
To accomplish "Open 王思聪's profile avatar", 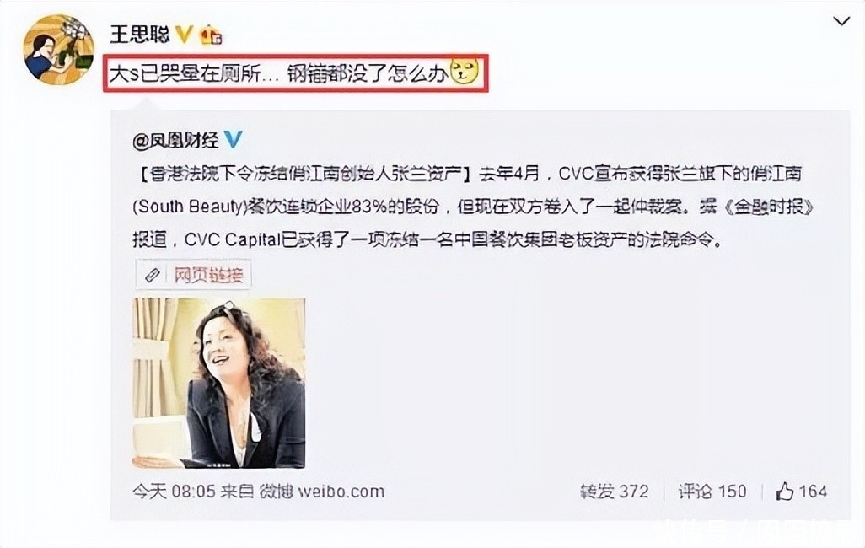I will pyautogui.click(x=58, y=49).
